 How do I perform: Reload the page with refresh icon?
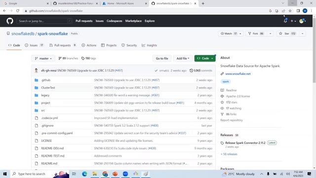(x=18, y=11)
